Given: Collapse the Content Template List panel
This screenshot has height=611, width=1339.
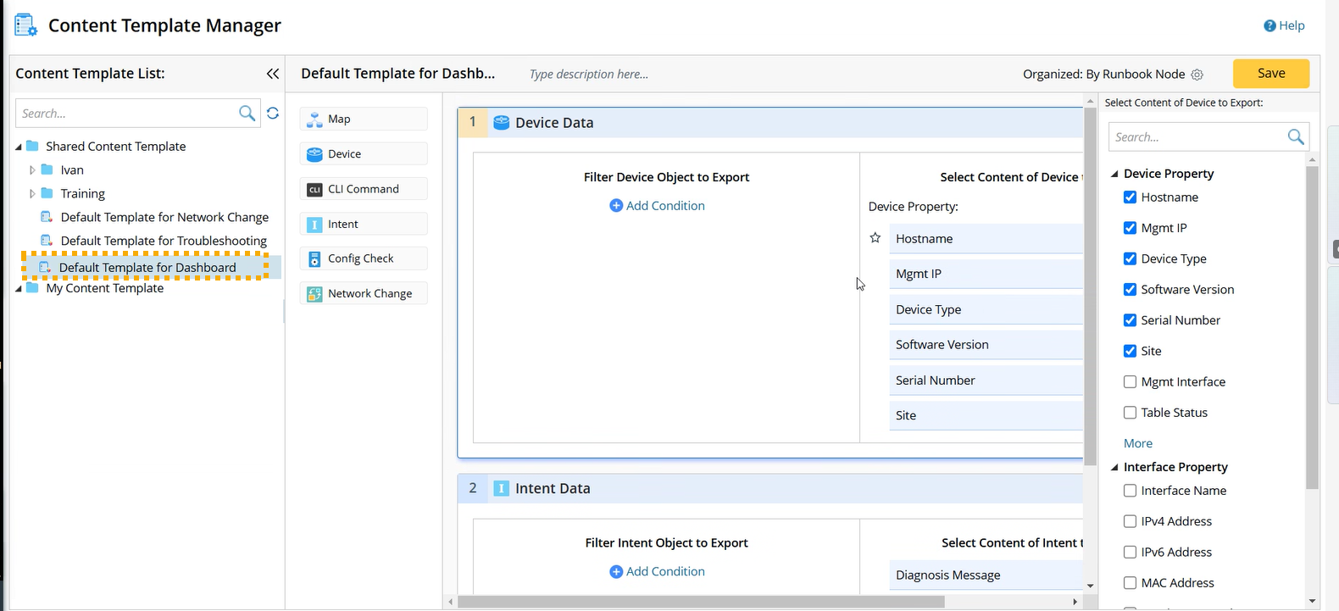Looking at the screenshot, I should tap(273, 75).
